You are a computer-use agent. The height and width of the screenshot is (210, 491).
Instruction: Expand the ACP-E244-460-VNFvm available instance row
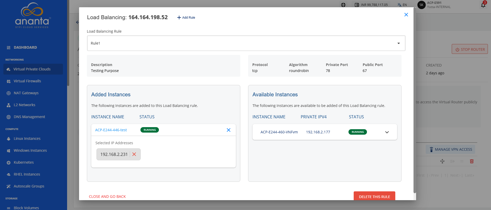click(x=387, y=132)
